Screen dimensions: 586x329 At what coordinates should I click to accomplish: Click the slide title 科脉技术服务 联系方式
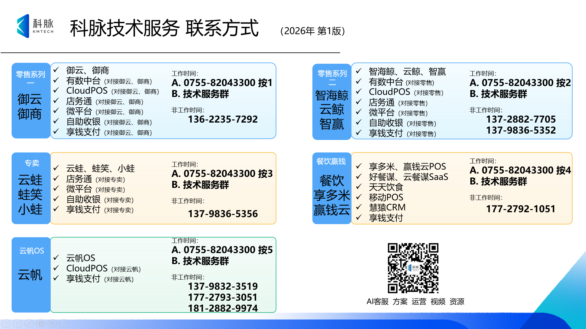tap(164, 28)
